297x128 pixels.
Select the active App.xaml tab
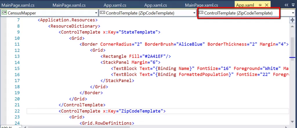point(245,5)
